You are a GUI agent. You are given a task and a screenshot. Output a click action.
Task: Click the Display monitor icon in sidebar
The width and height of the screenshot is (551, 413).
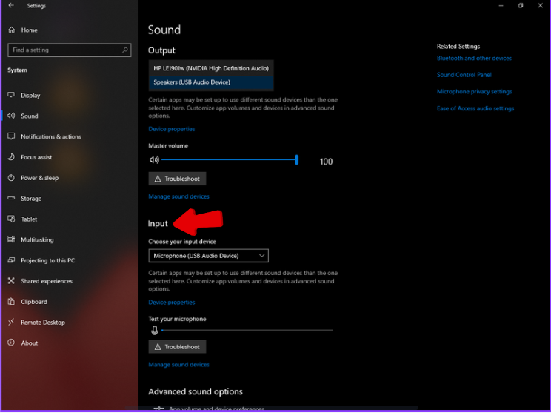[x=12, y=96]
